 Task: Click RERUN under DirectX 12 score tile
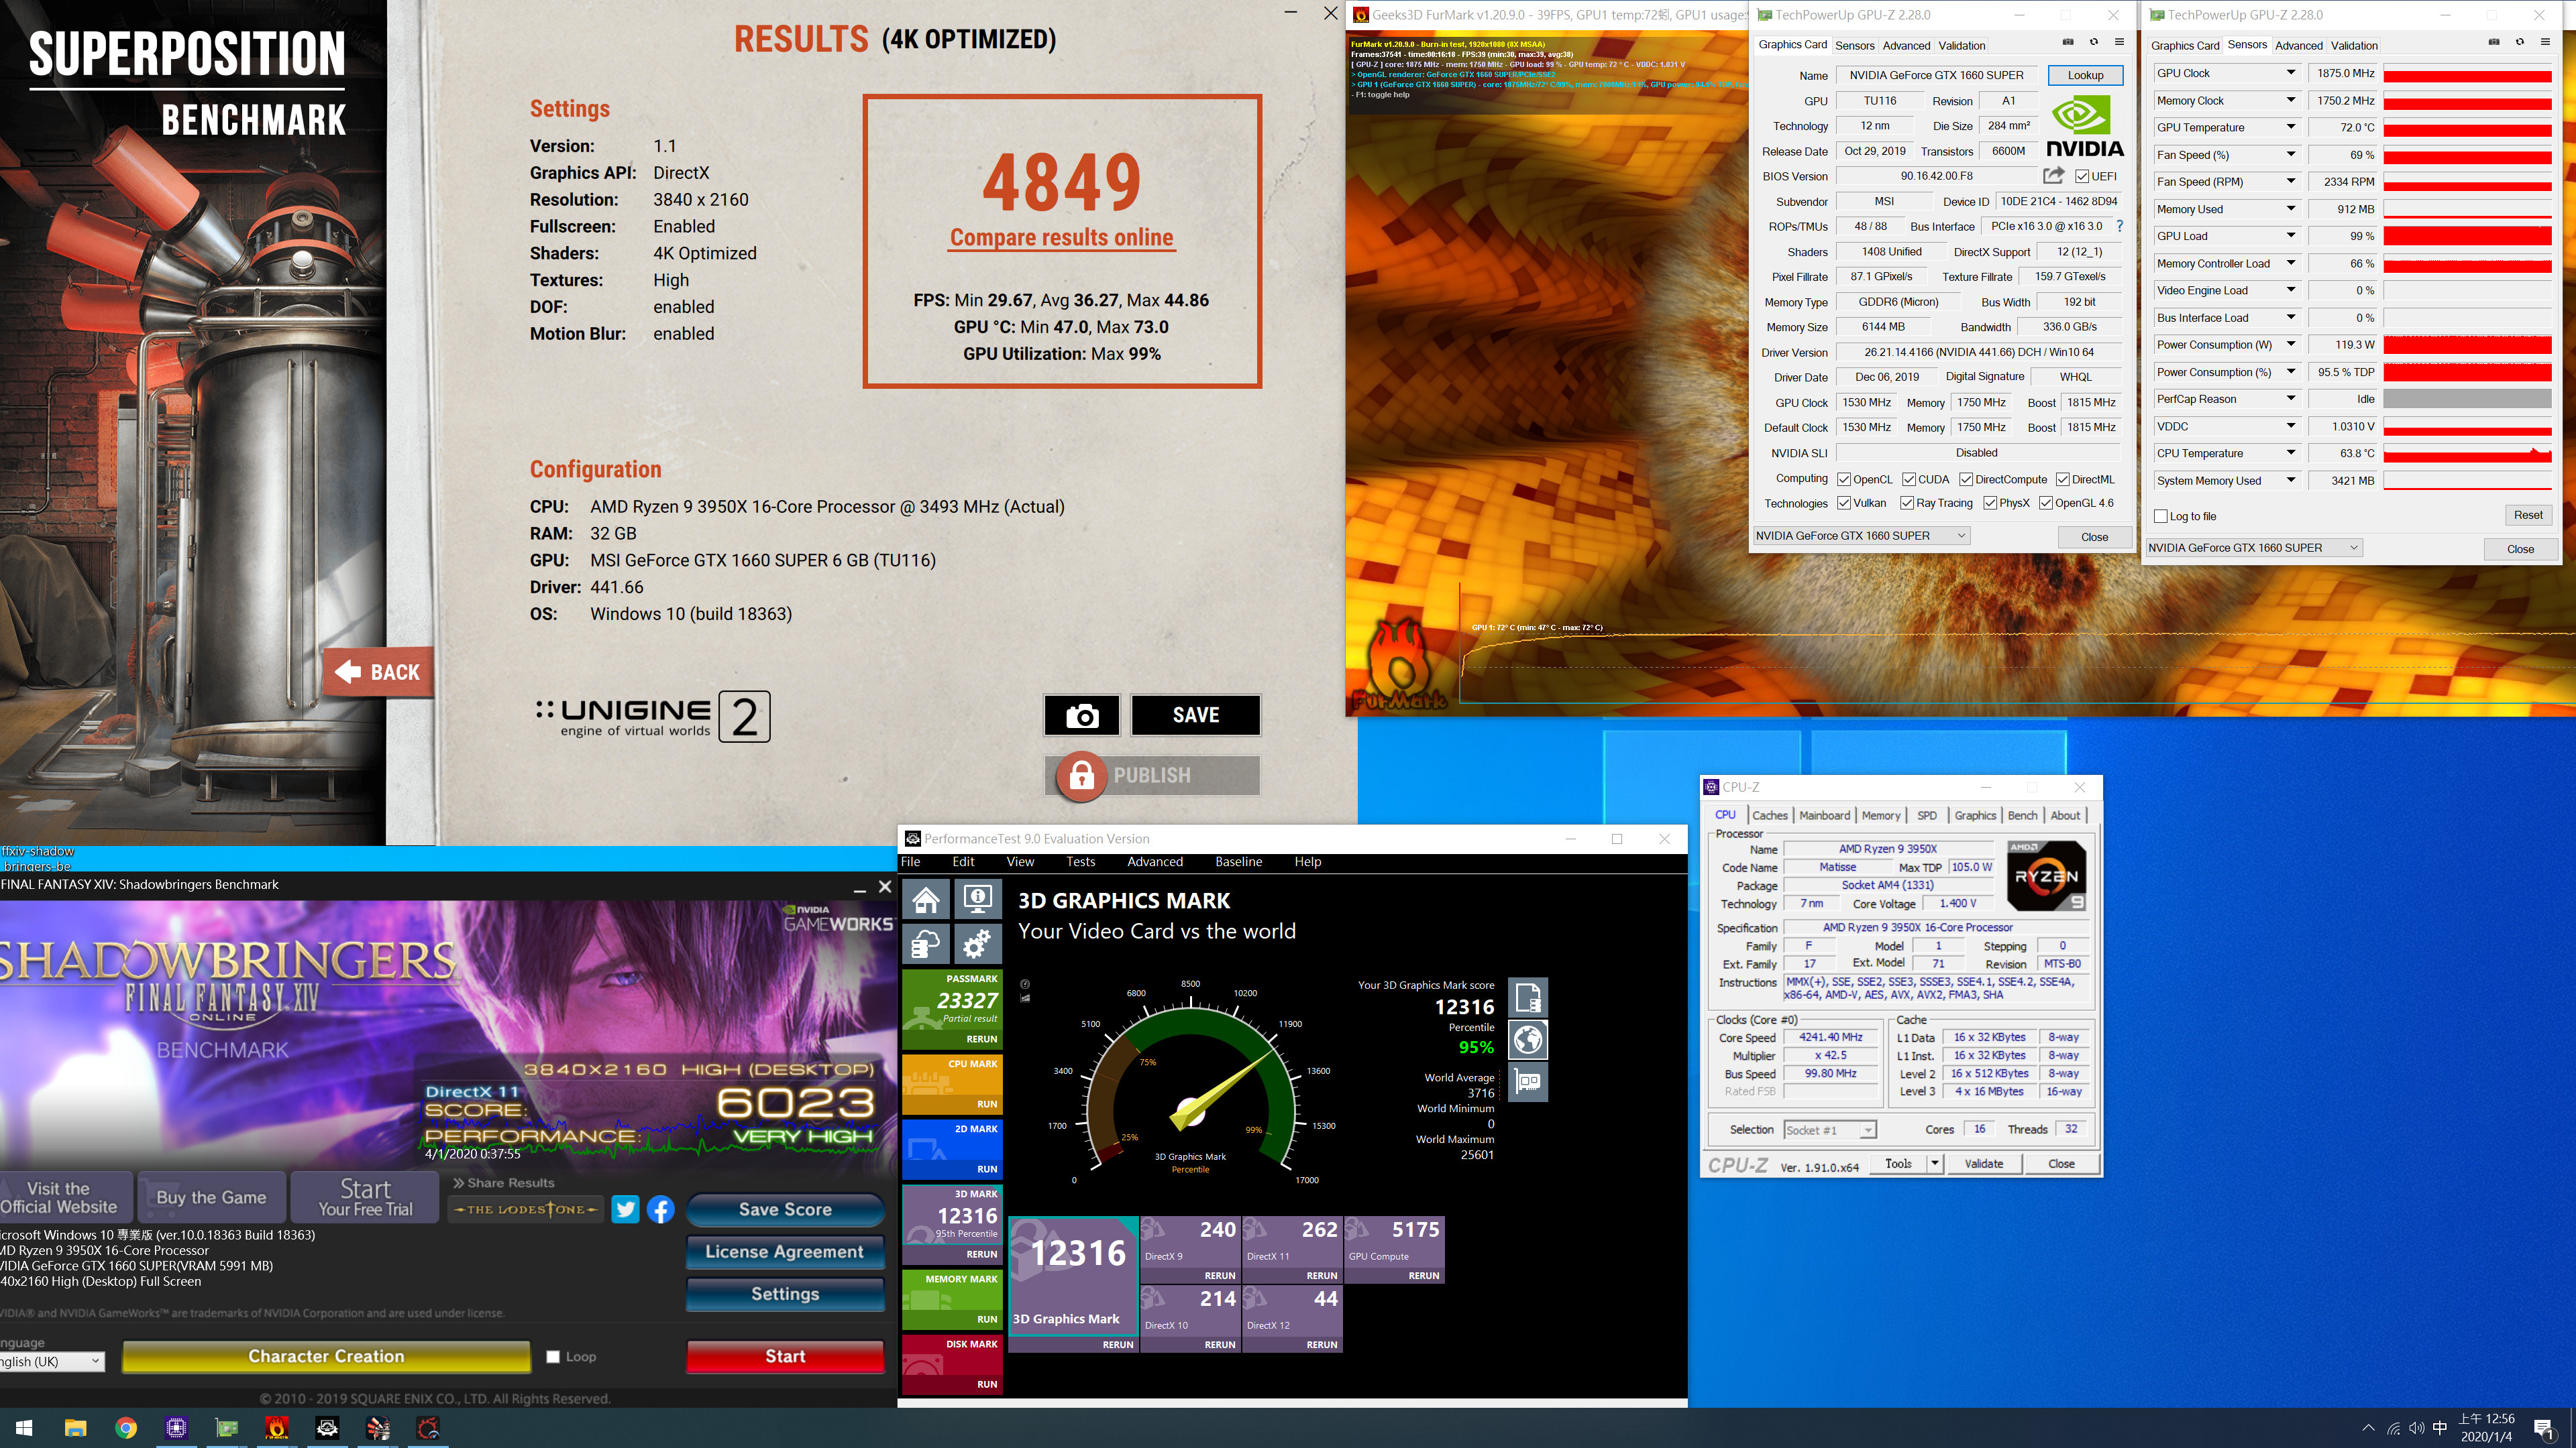tap(1321, 1344)
